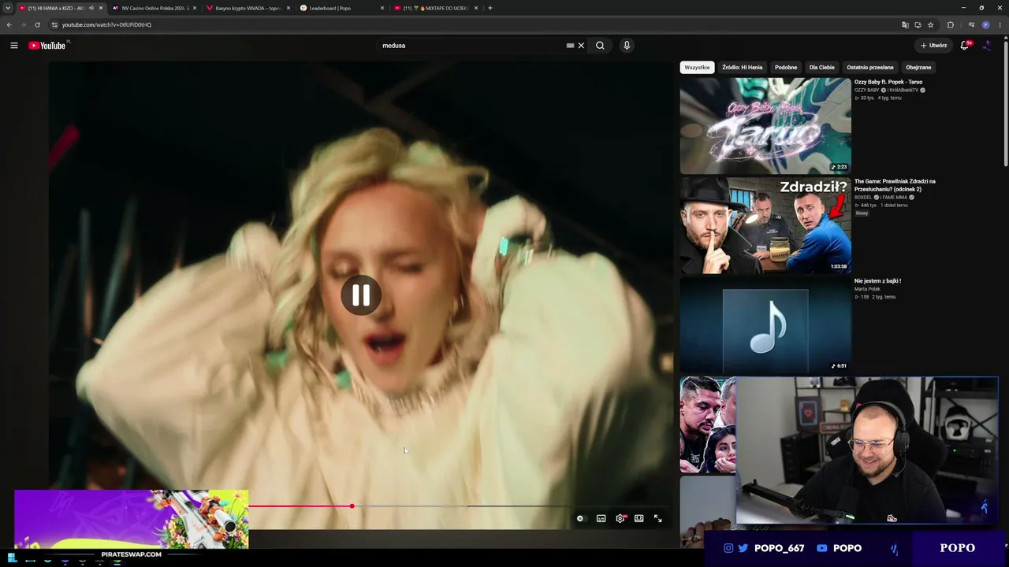Viewport: 1009px width, 567px height.
Task: Open the Chrome three-dot menu
Action: click(x=1000, y=24)
